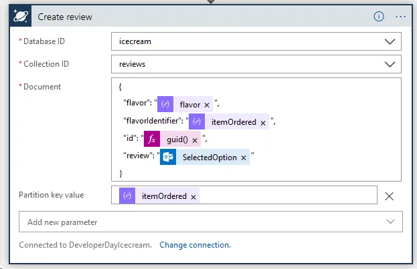This screenshot has height=269, width=417.
Task: Remove itemOrdered token in flavorIdentifier line
Action: 263,123
